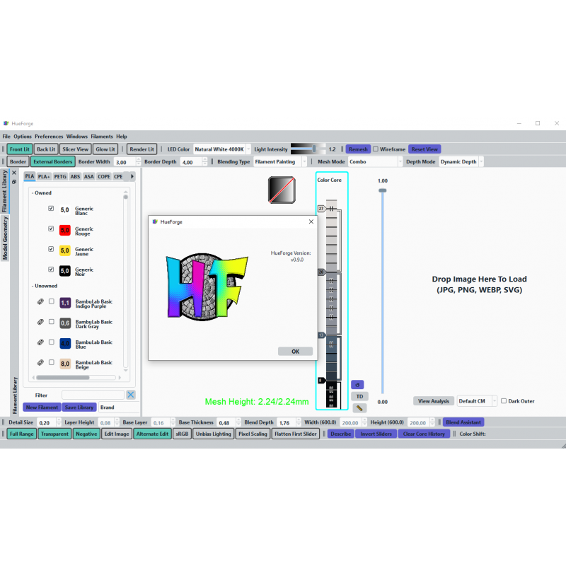This screenshot has width=566, height=566.
Task: Click the Blend Depth stepper arrows
Action: [298, 422]
